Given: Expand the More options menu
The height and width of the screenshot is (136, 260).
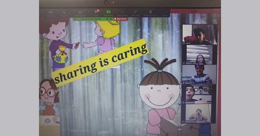Looking at the screenshot, I should click(165, 12).
